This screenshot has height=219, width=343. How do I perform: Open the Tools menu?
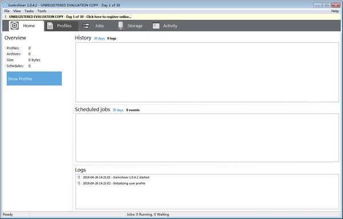point(42,11)
